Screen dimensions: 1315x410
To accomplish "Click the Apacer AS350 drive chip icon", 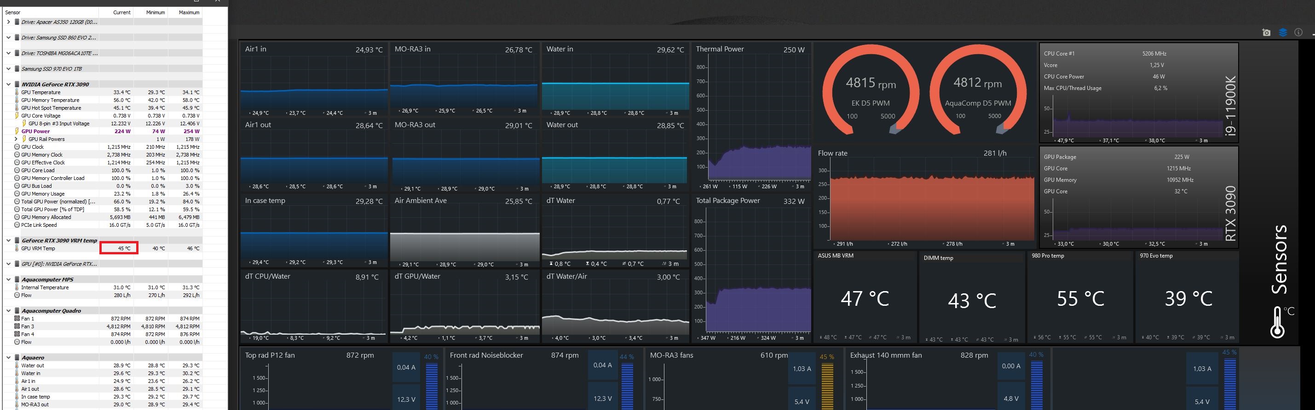I will (17, 22).
